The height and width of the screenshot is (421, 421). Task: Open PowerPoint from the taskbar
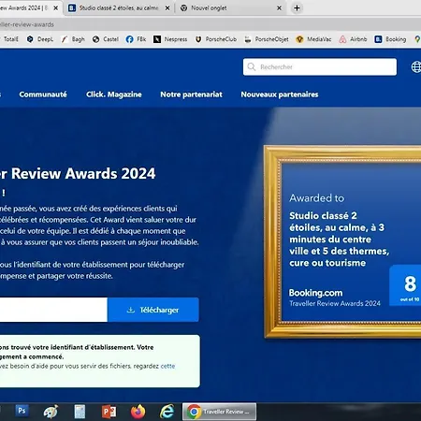click(x=109, y=412)
